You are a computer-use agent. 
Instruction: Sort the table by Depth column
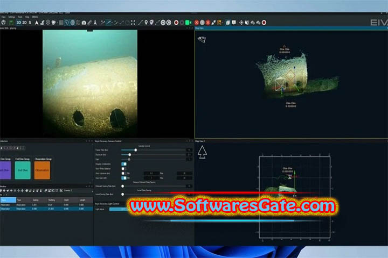pyautogui.click(x=66, y=200)
